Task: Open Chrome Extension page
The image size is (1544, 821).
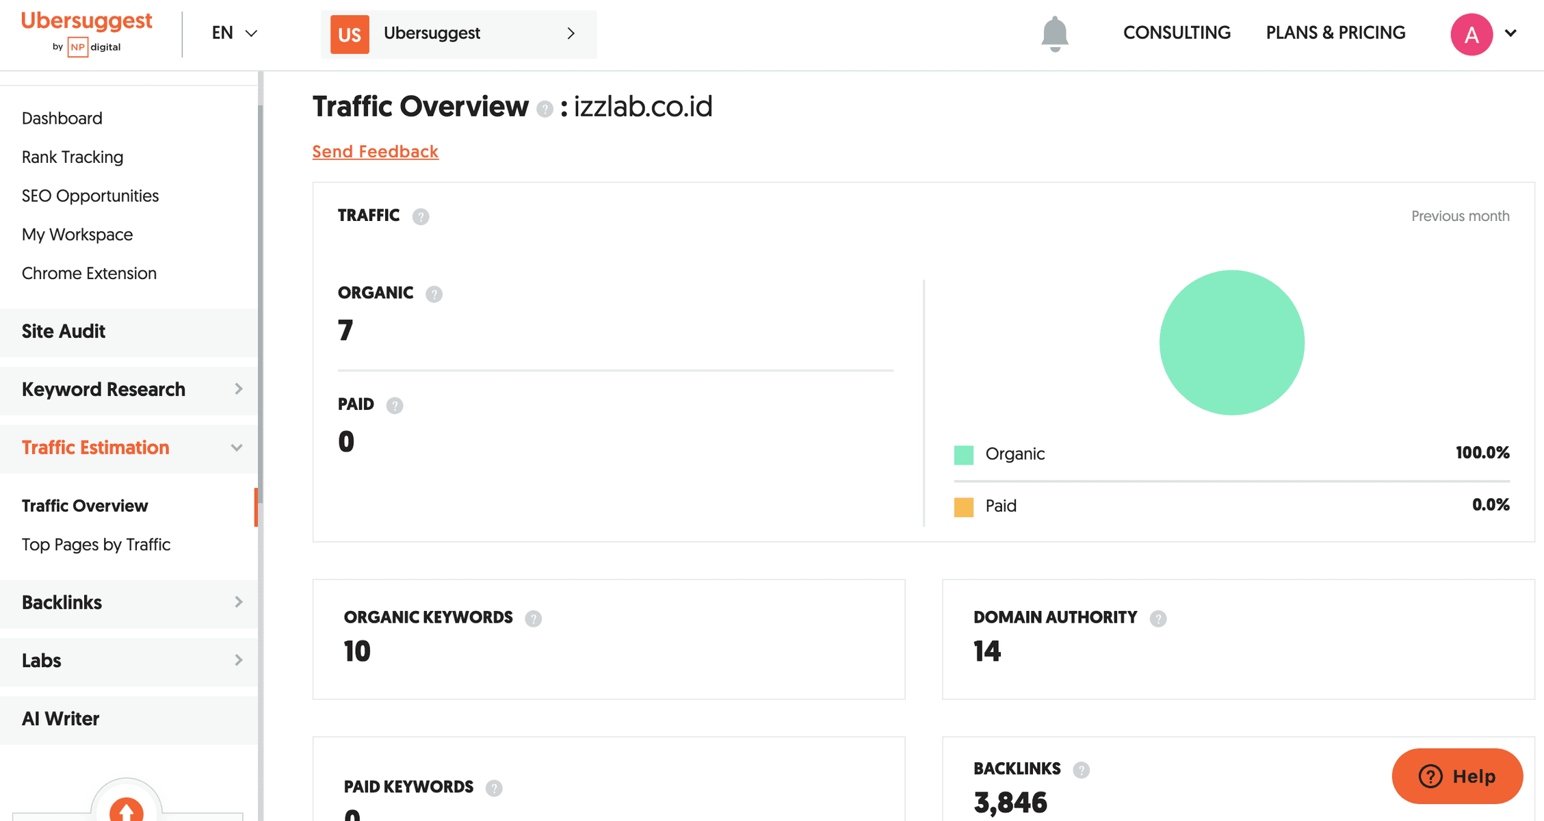Action: [x=89, y=274]
